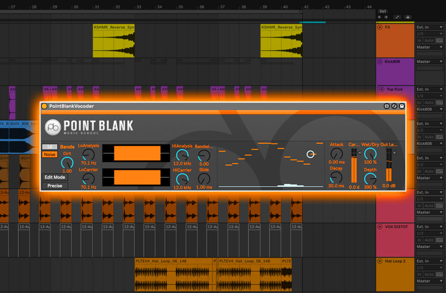Open Hat Loop 2 Ext. In dropdown
Image resolution: width=446 pixels, height=293 pixels.
point(429,261)
